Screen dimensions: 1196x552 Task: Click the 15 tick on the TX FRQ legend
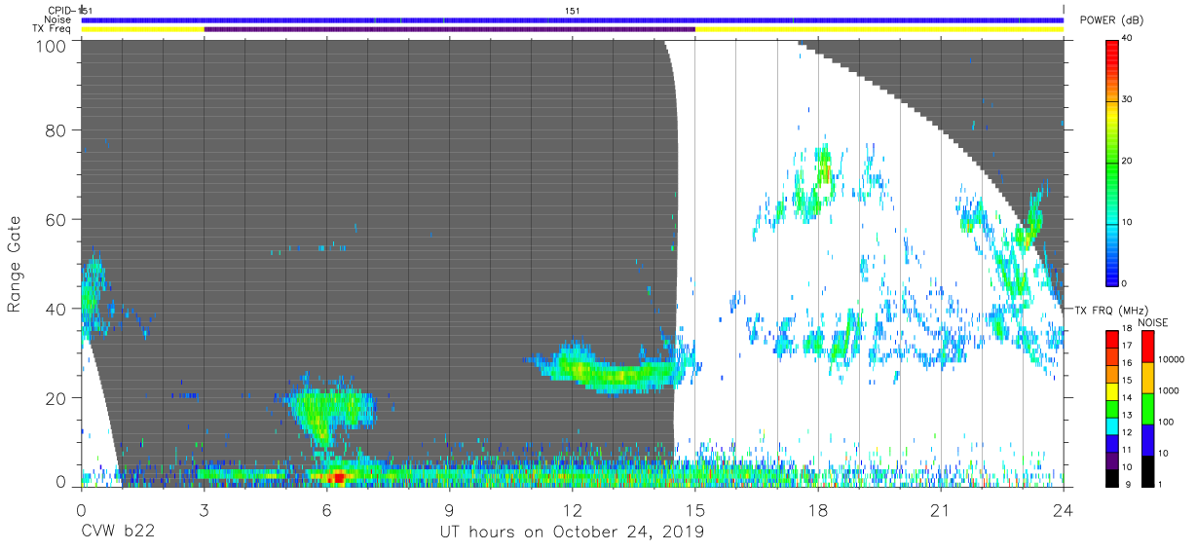pyautogui.click(x=1127, y=380)
